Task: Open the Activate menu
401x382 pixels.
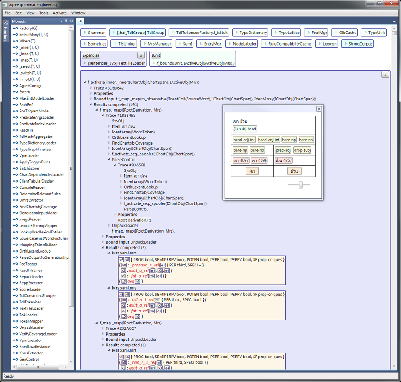Action: [x=60, y=13]
